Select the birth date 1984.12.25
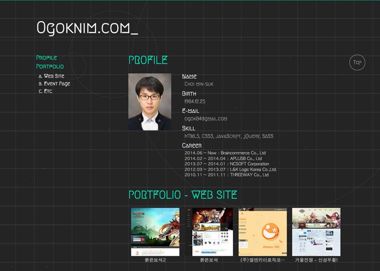Image resolution: width=380 pixels, height=271 pixels. [x=195, y=101]
